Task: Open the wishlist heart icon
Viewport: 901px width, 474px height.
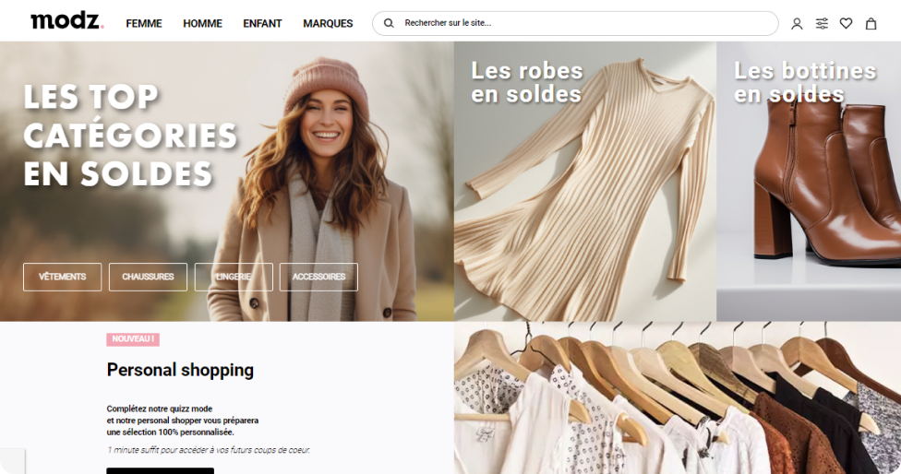Action: coord(846,24)
